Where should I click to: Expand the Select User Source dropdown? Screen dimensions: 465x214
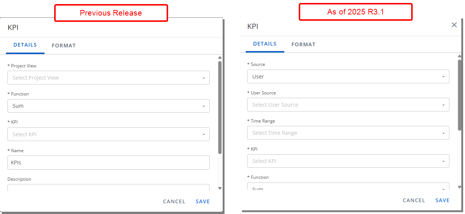pyautogui.click(x=348, y=105)
